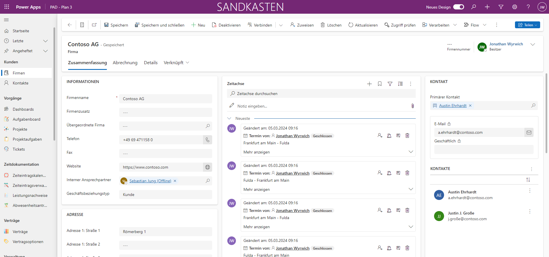
Task: Collapse the Neueste timeline group
Action: click(229, 118)
